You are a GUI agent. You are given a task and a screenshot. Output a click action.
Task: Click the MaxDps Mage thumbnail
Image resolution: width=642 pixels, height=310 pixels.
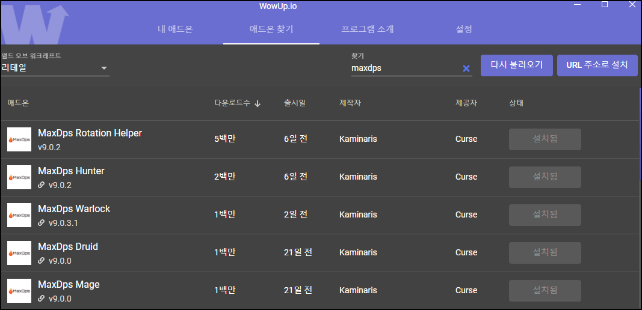click(19, 291)
